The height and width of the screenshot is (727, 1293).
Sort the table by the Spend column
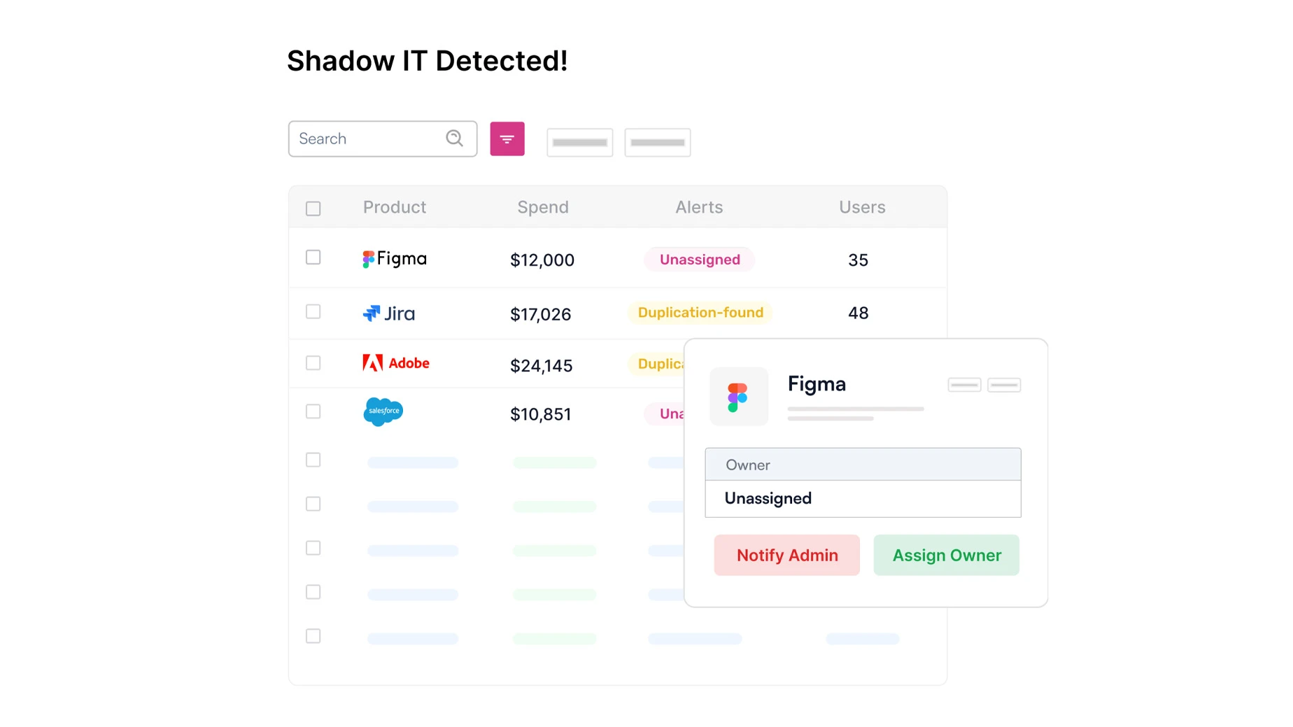543,207
